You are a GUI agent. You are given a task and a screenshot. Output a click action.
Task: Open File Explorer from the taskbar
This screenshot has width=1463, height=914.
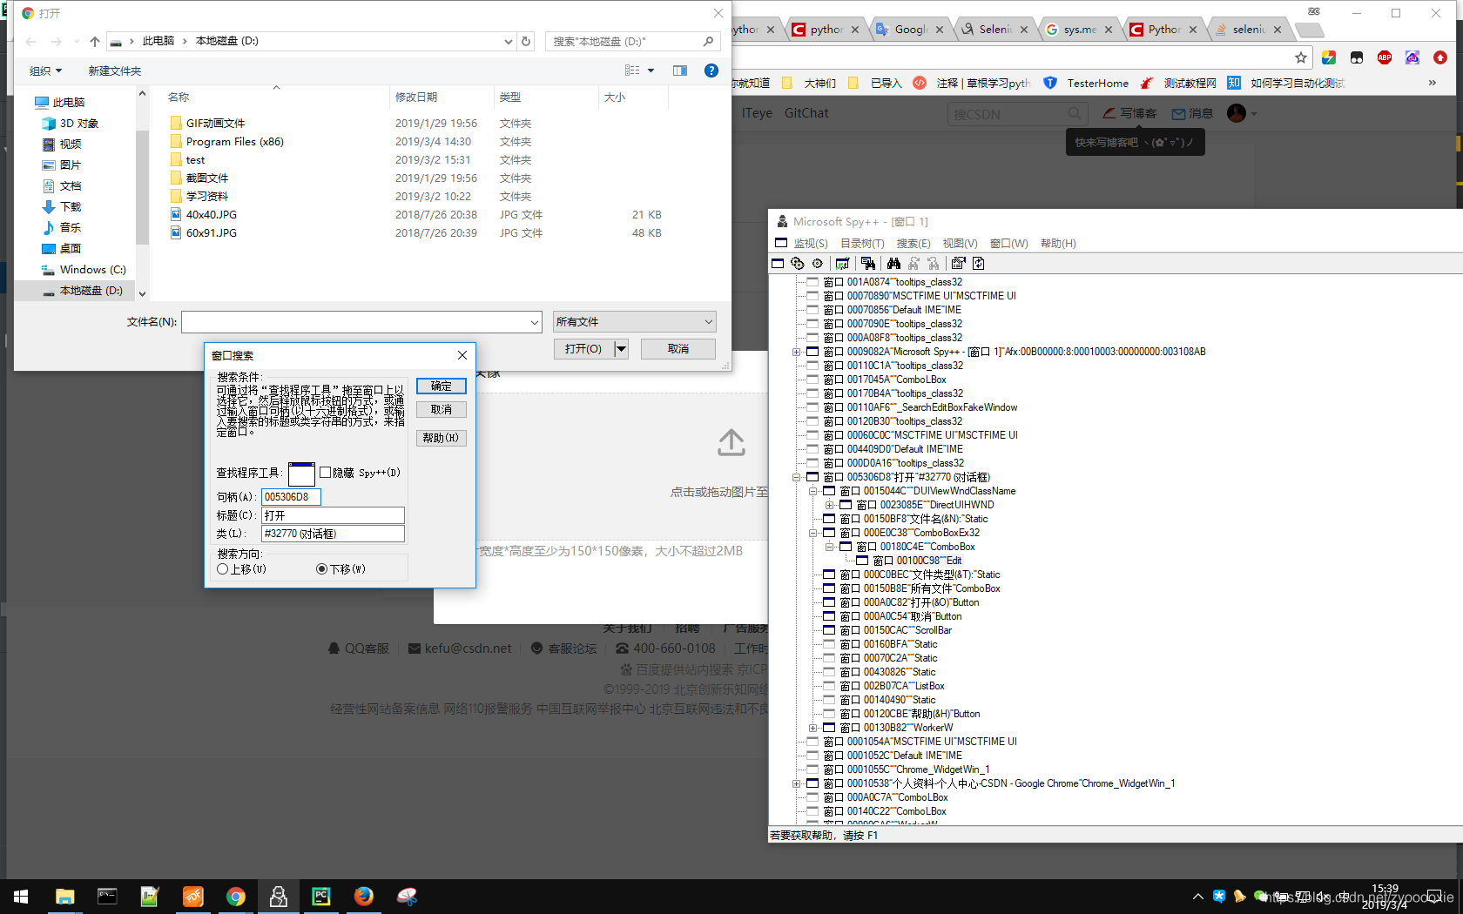(65, 896)
